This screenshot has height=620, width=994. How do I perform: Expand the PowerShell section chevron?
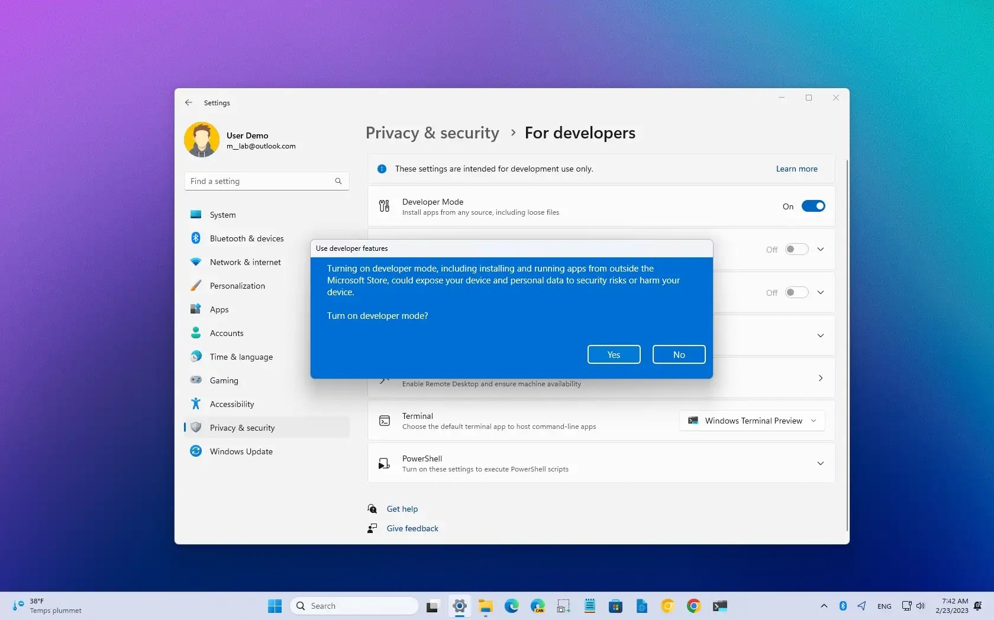pos(820,463)
